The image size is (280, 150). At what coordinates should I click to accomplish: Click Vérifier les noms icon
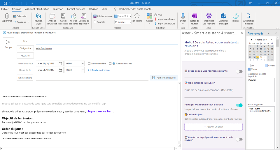pos(73,16)
